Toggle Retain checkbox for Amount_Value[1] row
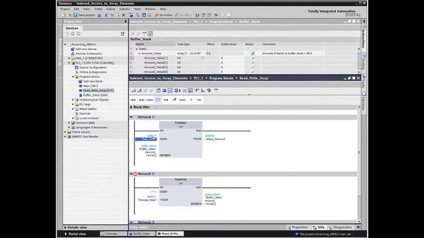 pyautogui.click(x=252, y=58)
